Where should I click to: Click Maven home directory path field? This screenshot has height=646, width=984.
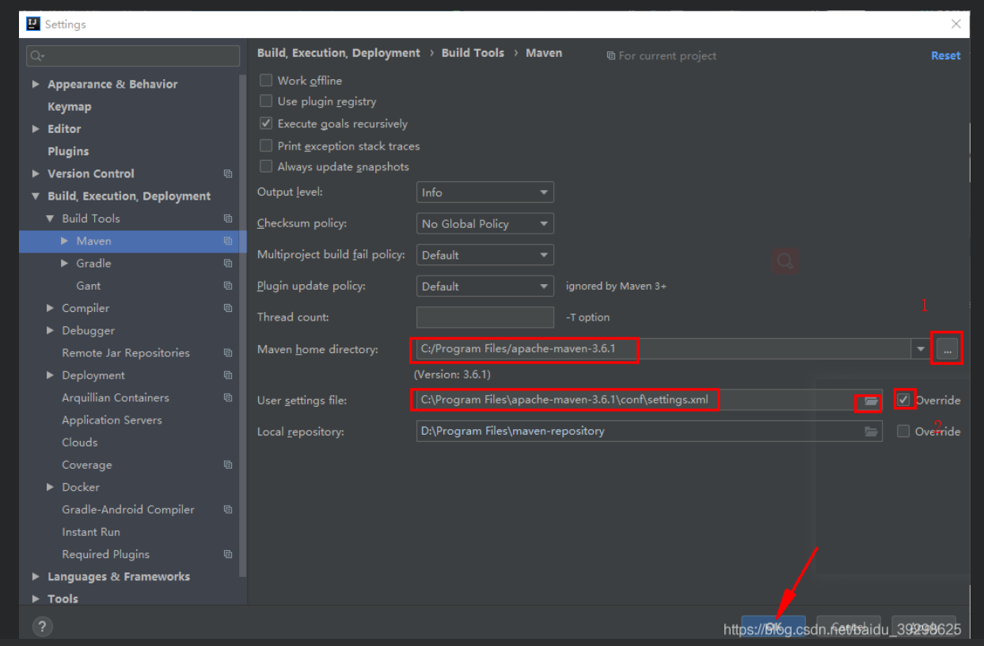(663, 349)
